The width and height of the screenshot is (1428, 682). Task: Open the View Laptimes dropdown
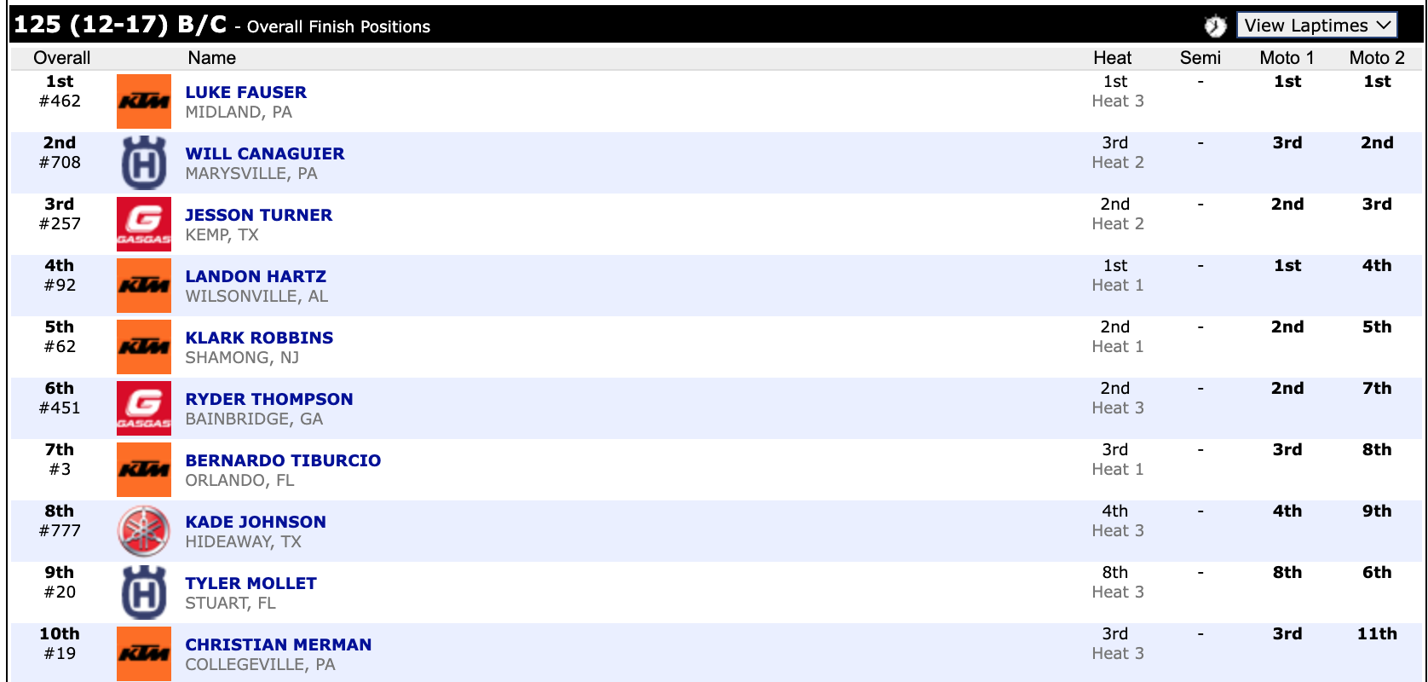(1316, 26)
